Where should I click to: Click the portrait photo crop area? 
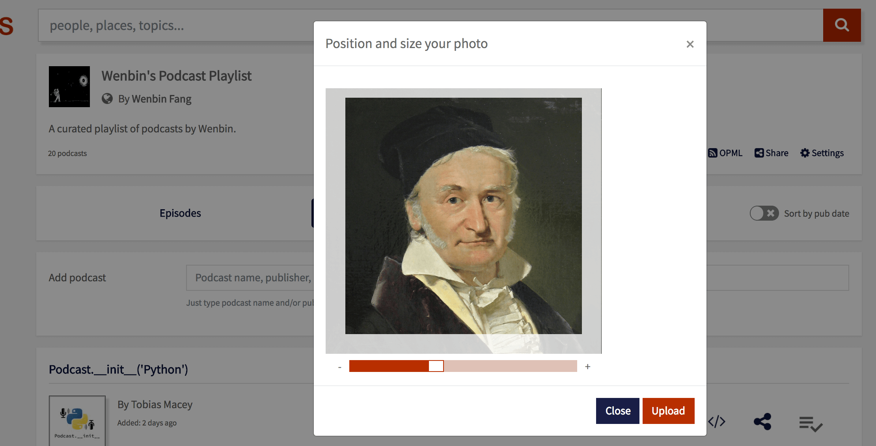[x=463, y=216]
